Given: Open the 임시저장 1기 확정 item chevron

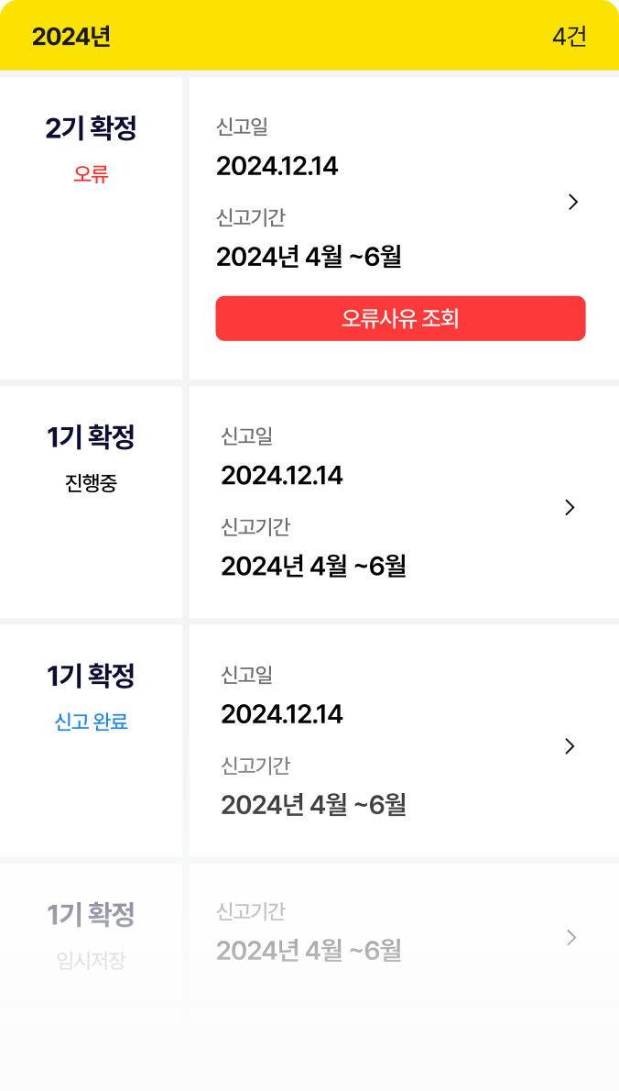Looking at the screenshot, I should [x=570, y=938].
